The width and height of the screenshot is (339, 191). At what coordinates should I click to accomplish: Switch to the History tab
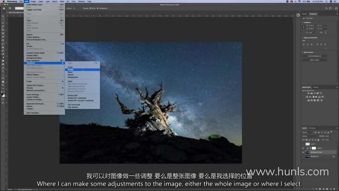tap(305, 14)
